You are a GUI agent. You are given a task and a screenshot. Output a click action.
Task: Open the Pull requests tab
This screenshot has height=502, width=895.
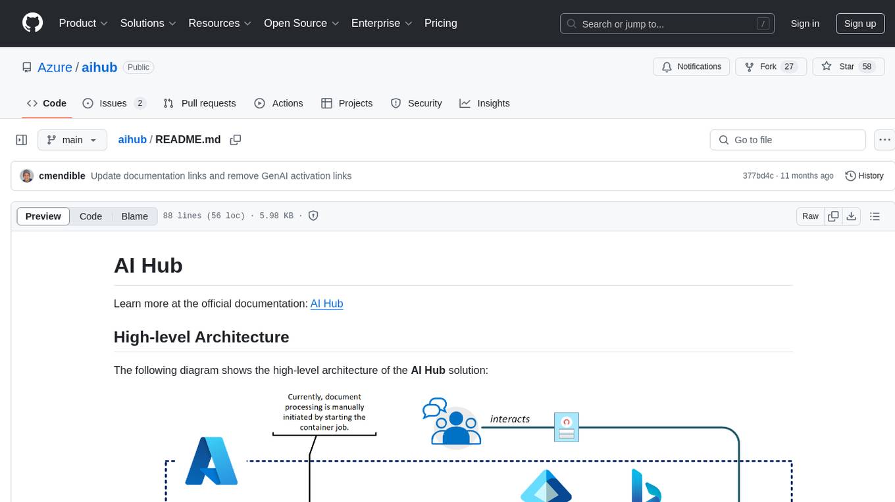click(x=199, y=103)
